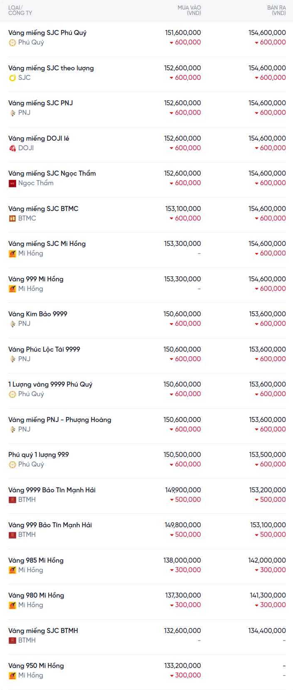Click the LOẠI/CÔNG TY column header

pos(20,10)
